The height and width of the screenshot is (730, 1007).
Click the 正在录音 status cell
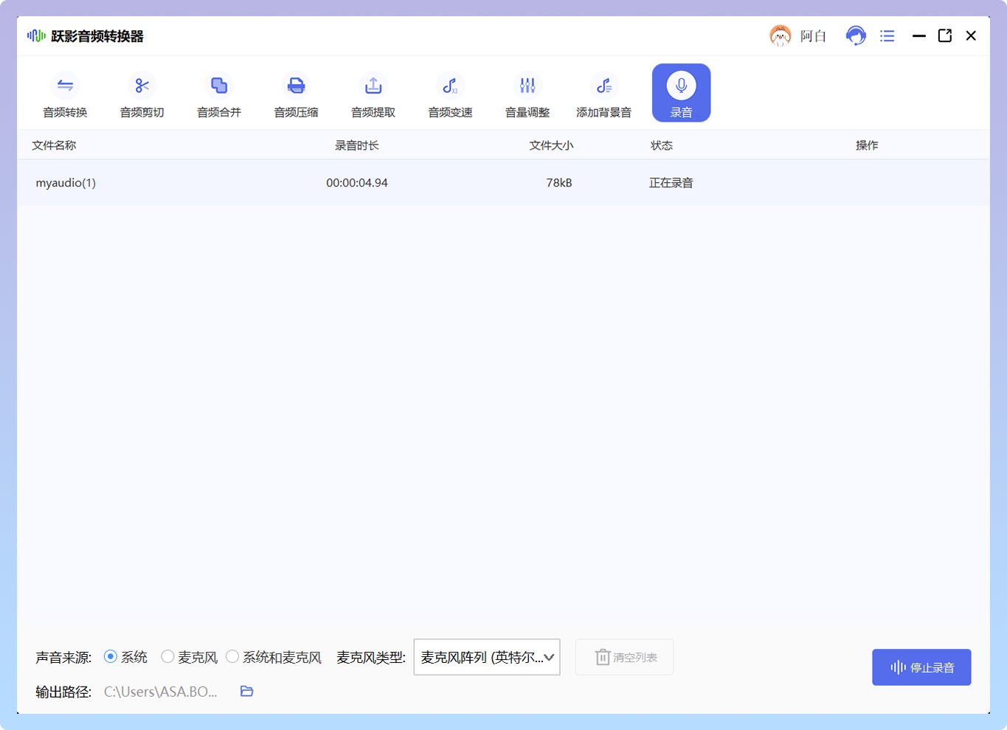pos(671,183)
